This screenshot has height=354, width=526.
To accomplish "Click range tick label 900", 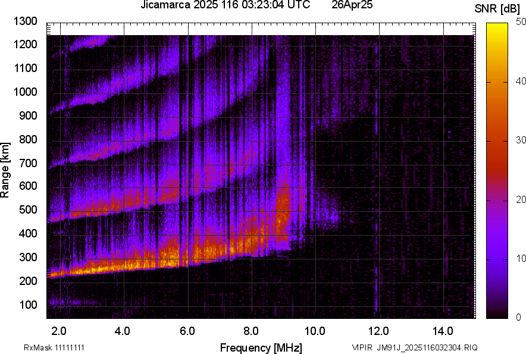I will (x=28, y=115).
